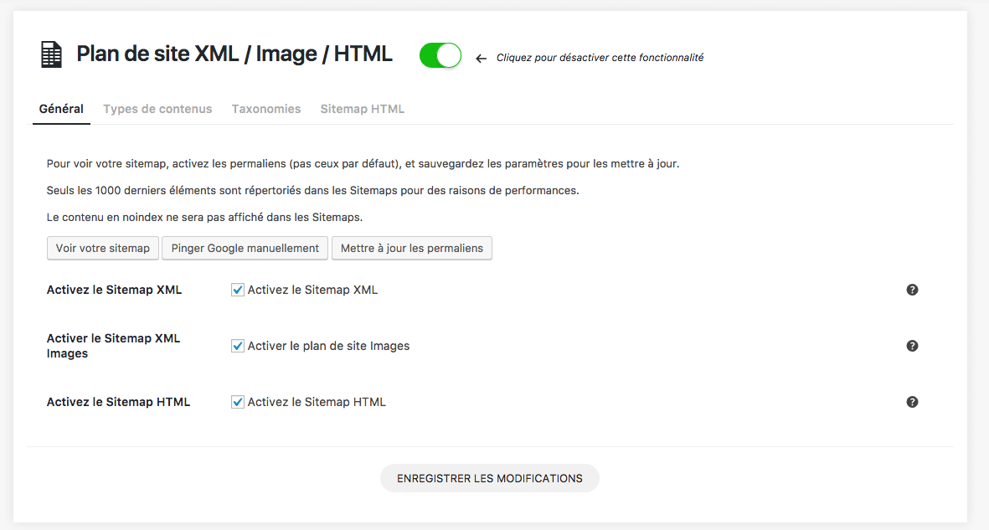Viewport: 989px width, 530px height.
Task: Click the sentence about 1000 derniers éléments
Action: click(313, 190)
